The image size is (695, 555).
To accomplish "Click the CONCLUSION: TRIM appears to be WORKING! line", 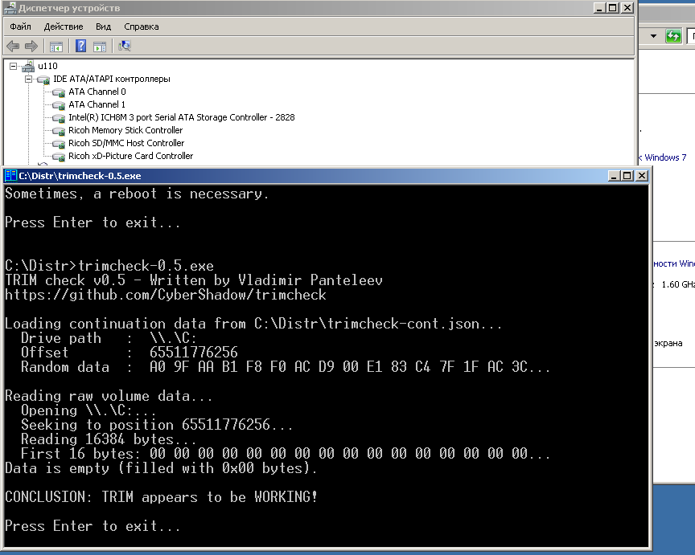I will point(162,497).
